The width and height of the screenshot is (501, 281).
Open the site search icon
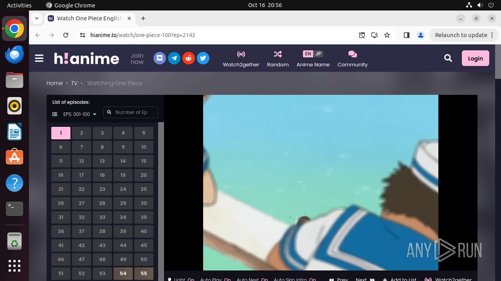pos(448,58)
